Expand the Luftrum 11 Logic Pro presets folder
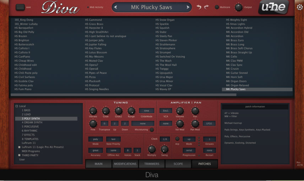The height and width of the screenshot is (181, 304). pyautogui.click(x=19, y=147)
